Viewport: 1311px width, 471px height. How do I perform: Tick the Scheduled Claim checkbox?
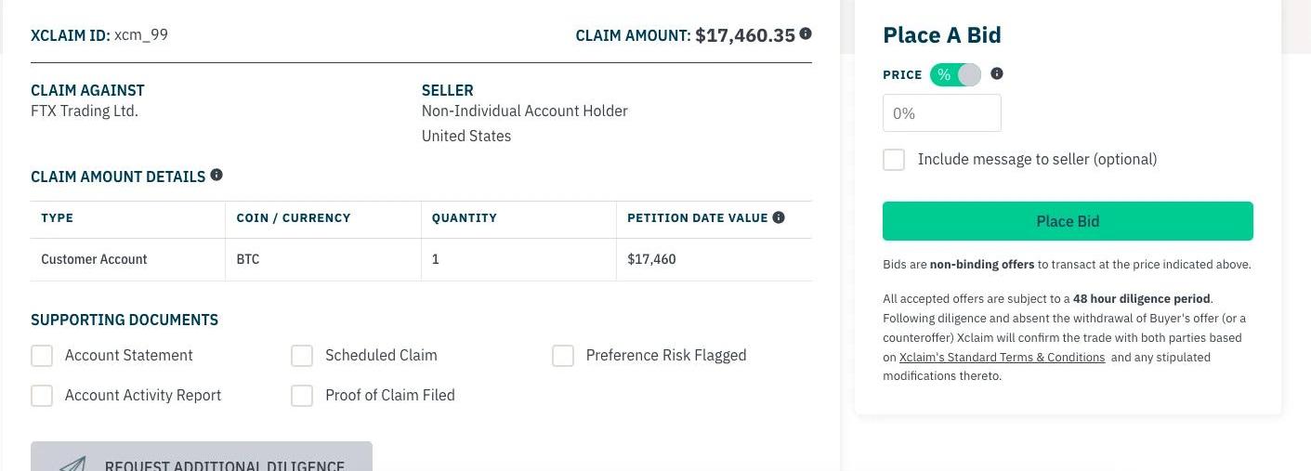pos(302,356)
